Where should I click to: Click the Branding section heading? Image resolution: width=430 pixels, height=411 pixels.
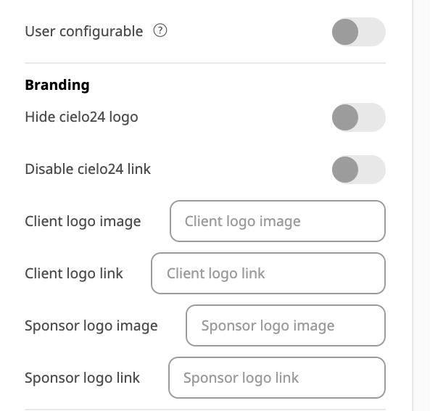[x=57, y=85]
